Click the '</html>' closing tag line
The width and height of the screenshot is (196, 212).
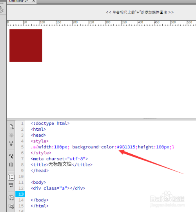click(40, 206)
